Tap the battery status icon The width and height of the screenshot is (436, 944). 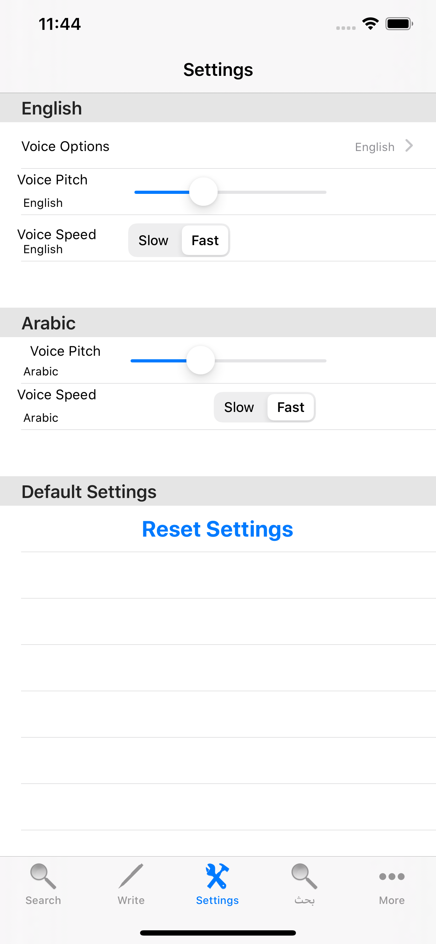coord(399,24)
